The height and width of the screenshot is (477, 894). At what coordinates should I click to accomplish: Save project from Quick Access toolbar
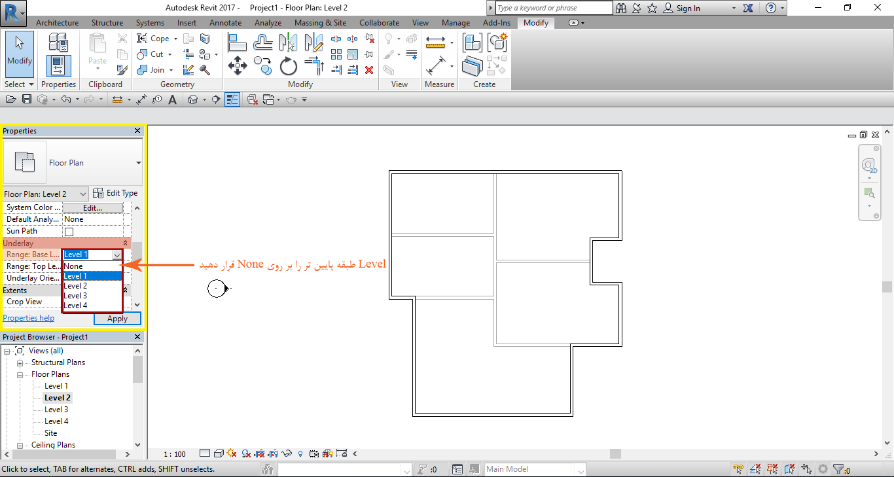click(x=27, y=99)
